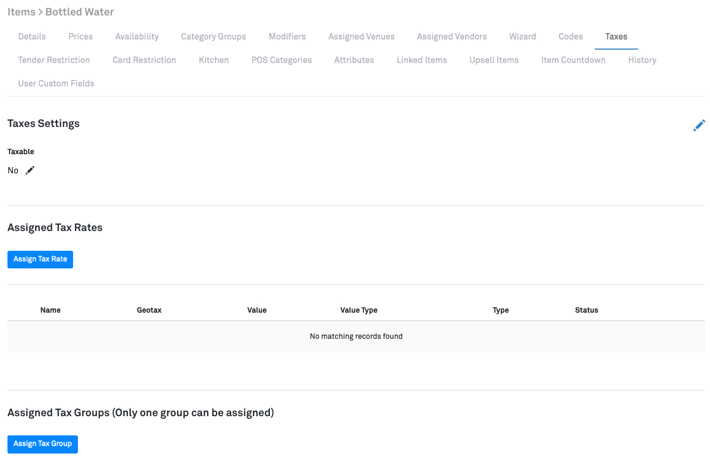Go to the Availability tab
The image size is (710, 461).
pos(137,37)
